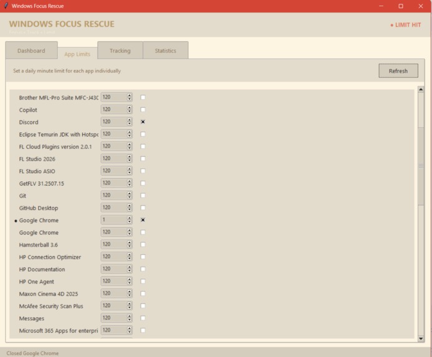
Task: Select the Discord app label
Action: coord(29,122)
